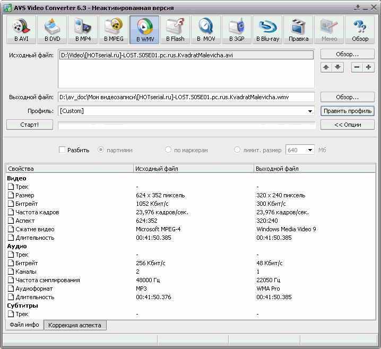Pick the To MOV QuickTime icon
381x349 pixels.
tap(206, 30)
